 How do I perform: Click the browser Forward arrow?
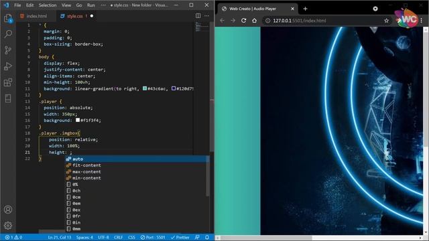[x=233, y=21]
